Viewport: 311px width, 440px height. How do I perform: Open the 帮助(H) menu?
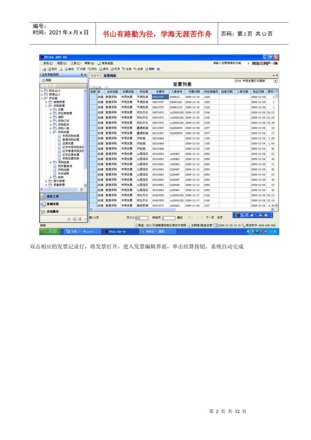[x=89, y=64]
